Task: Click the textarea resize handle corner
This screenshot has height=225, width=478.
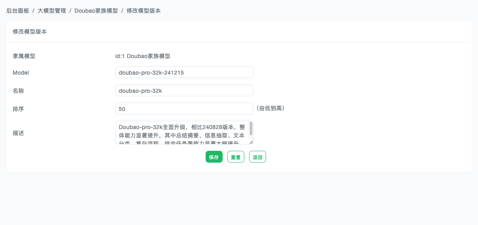Action: point(251,142)
